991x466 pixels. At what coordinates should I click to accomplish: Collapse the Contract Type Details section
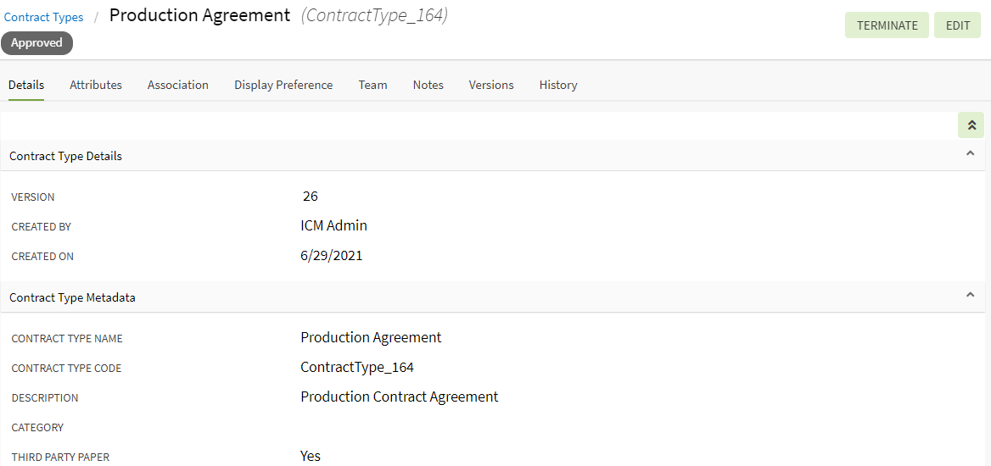coord(970,154)
